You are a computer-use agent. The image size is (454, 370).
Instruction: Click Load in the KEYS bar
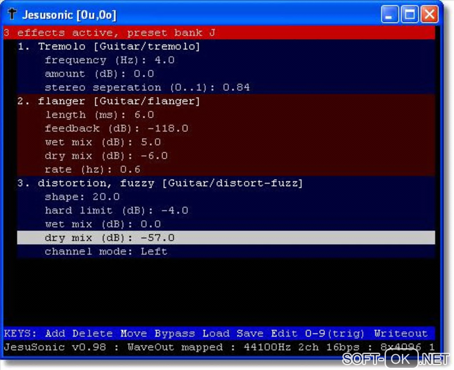click(x=216, y=334)
